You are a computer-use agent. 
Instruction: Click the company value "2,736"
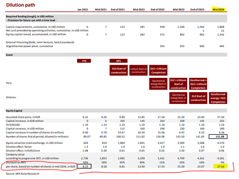[85, 158]
